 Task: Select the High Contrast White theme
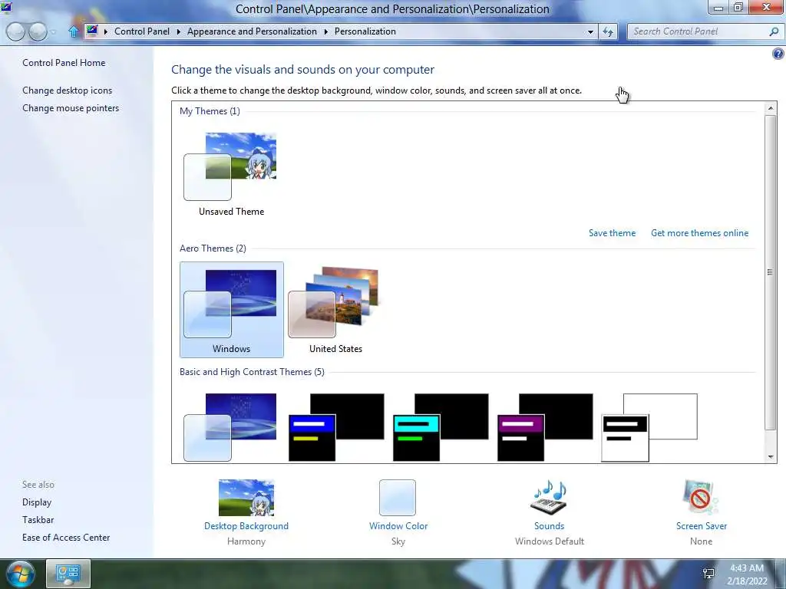[649, 427]
